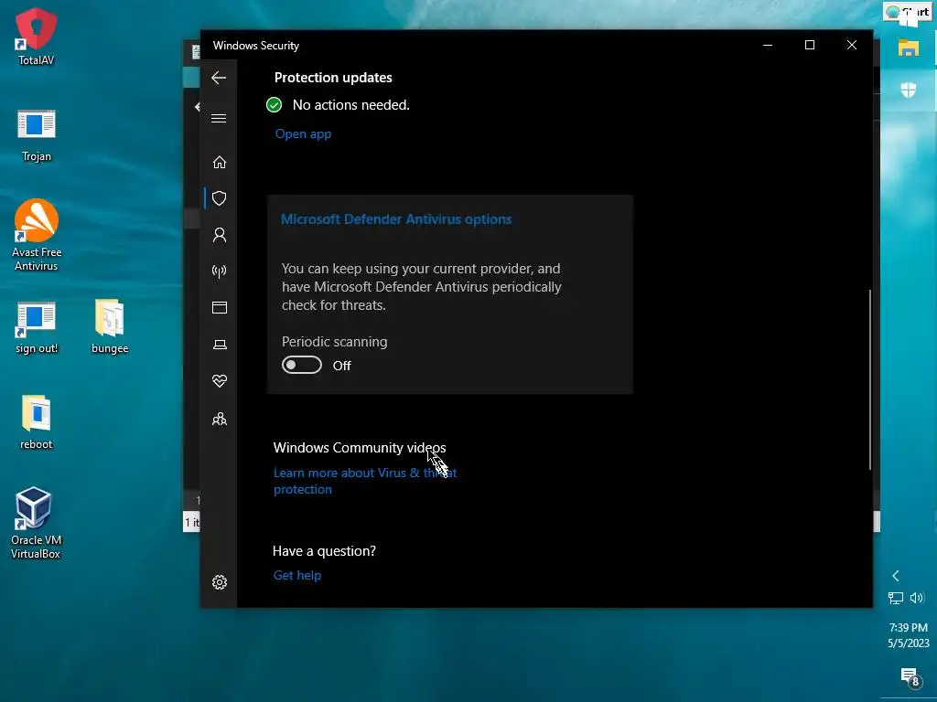Open the notification center icon

[910, 677]
